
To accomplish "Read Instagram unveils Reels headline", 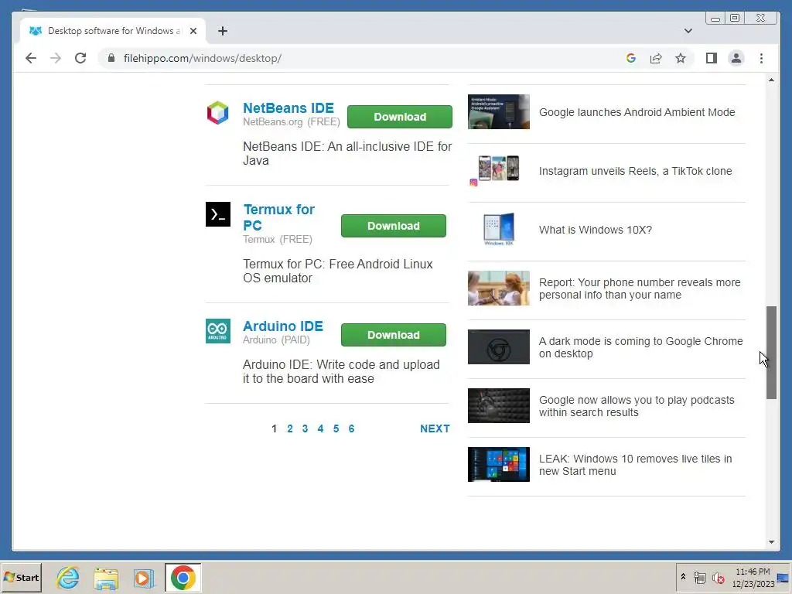I will point(636,171).
